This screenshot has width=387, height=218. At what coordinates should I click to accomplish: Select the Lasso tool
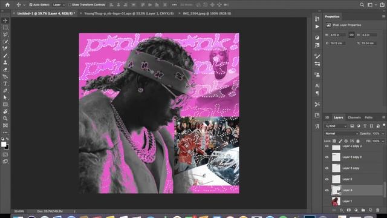click(x=5, y=35)
